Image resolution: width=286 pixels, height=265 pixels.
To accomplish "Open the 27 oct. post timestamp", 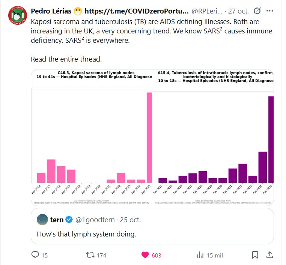I will [x=238, y=11].
